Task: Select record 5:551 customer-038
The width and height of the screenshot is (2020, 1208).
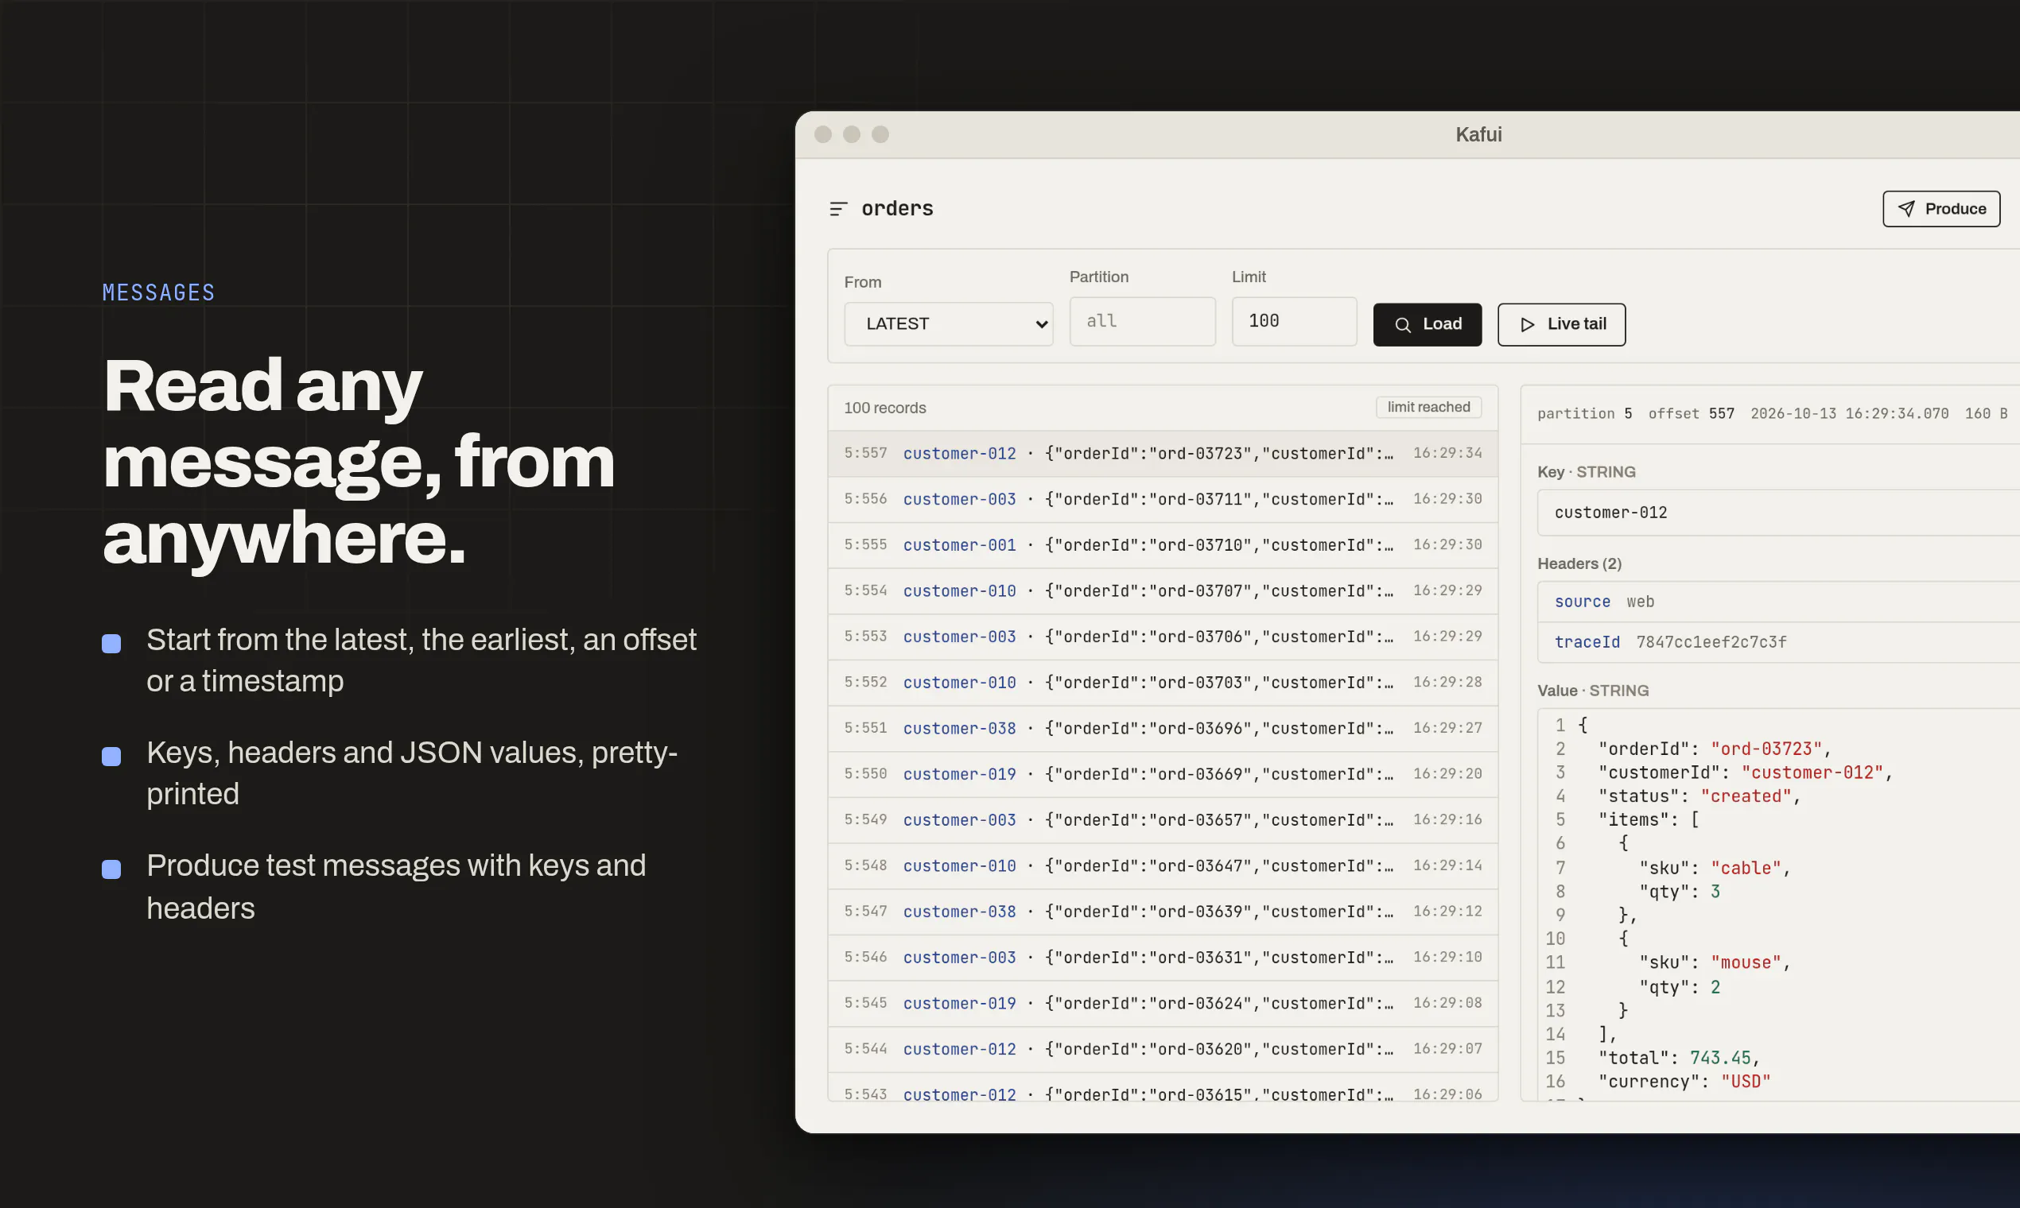Action: click(x=1163, y=729)
